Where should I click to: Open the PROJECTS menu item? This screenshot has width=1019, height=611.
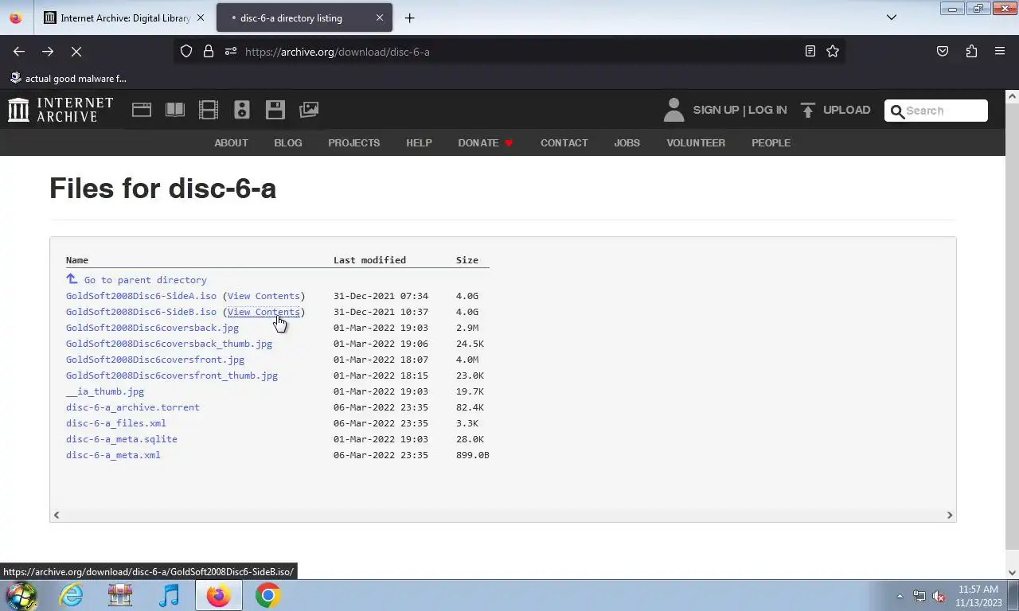click(x=353, y=143)
